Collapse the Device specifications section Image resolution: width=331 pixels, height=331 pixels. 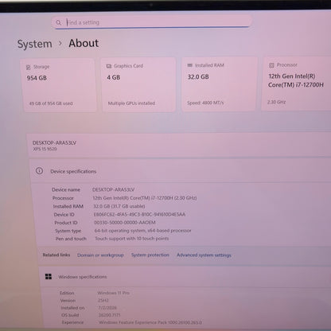(181, 171)
